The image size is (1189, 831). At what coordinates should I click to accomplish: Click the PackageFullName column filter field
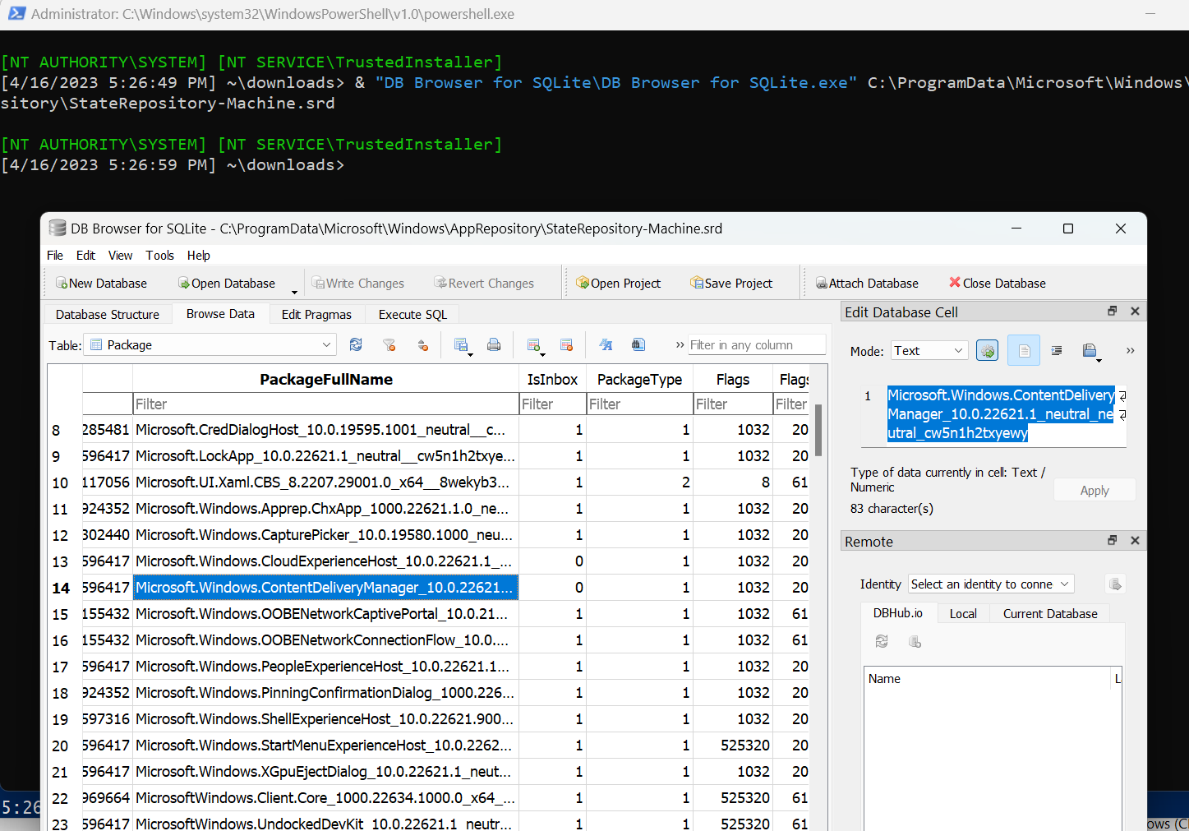[x=326, y=404]
